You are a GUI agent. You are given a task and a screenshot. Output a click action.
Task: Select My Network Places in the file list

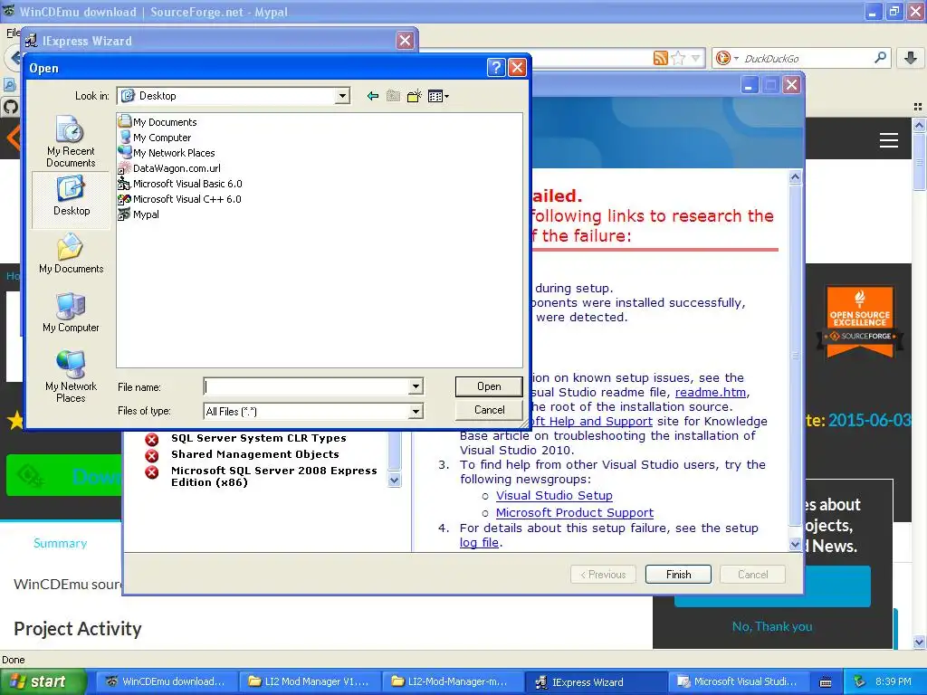pos(167,152)
